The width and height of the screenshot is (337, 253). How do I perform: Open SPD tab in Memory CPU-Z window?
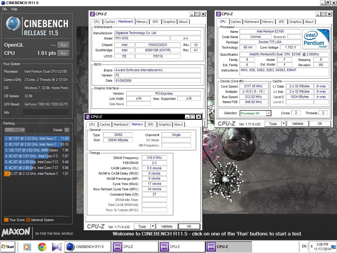[x=151, y=124]
